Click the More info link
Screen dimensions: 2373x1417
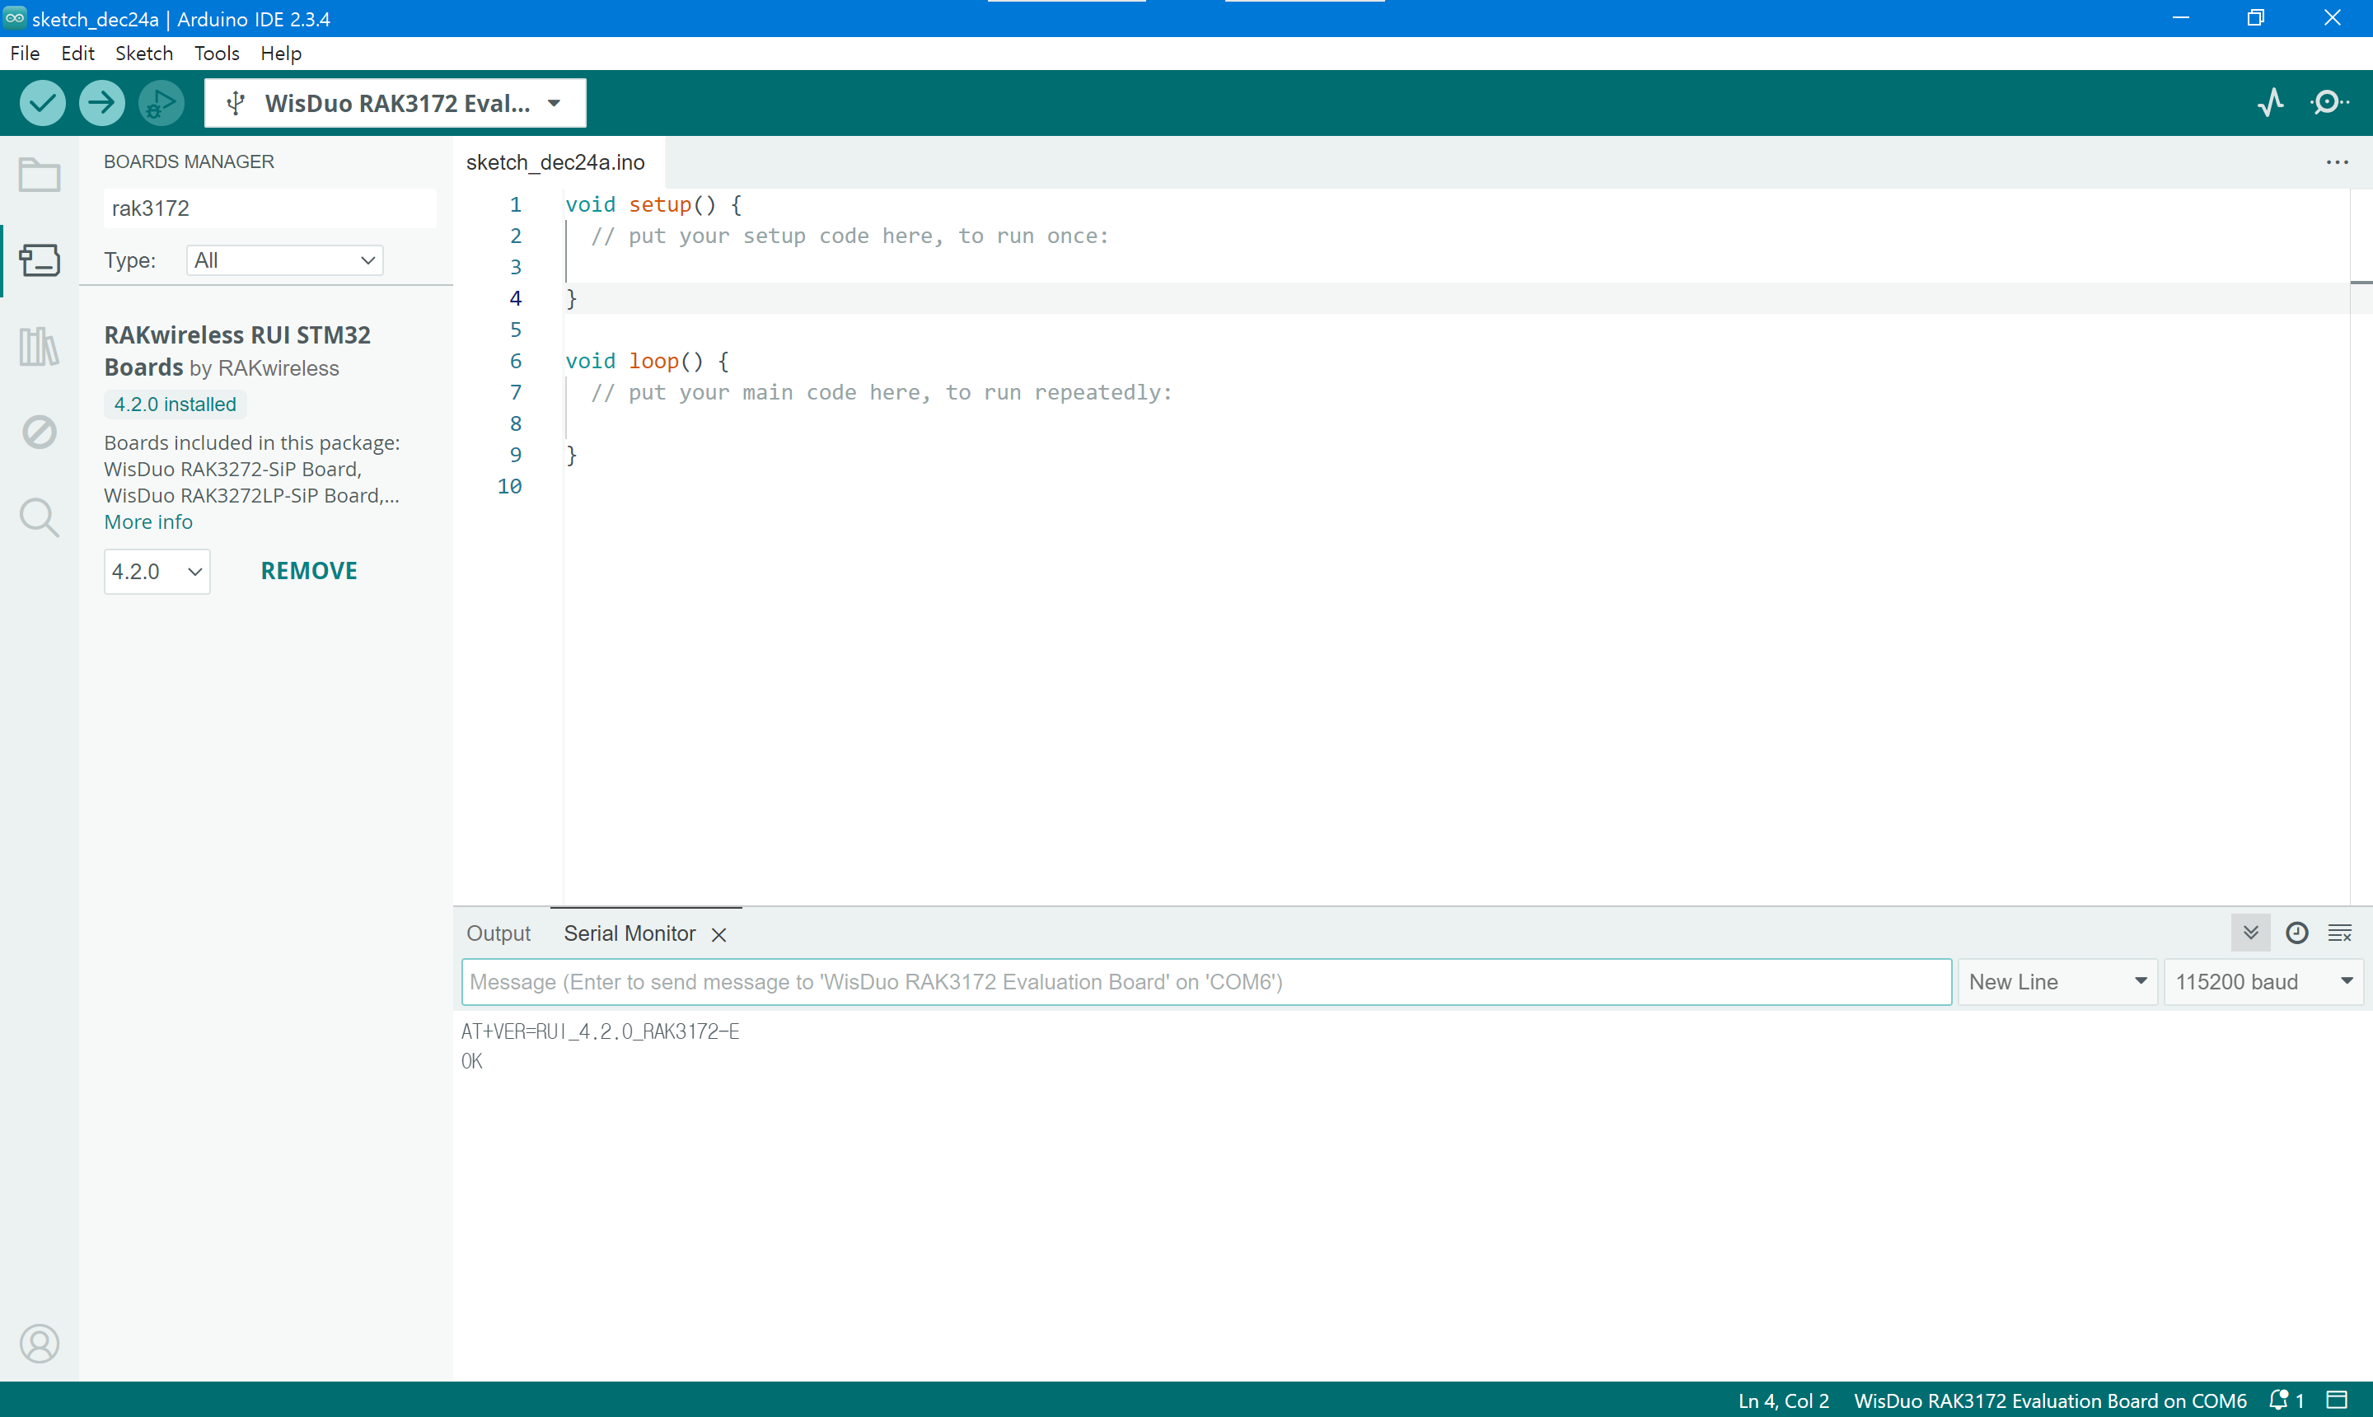click(148, 521)
